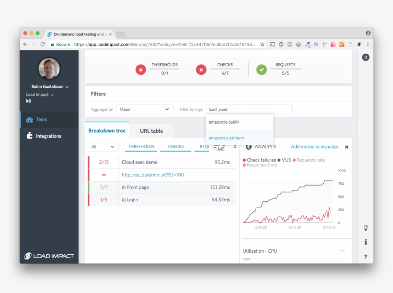Open the question mark help icon
393x293 pixels.
click(x=366, y=257)
